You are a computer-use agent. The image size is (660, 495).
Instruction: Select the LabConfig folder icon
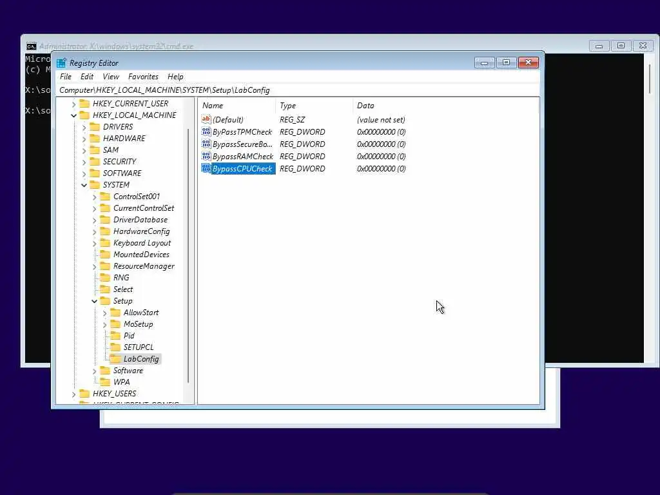tap(115, 358)
